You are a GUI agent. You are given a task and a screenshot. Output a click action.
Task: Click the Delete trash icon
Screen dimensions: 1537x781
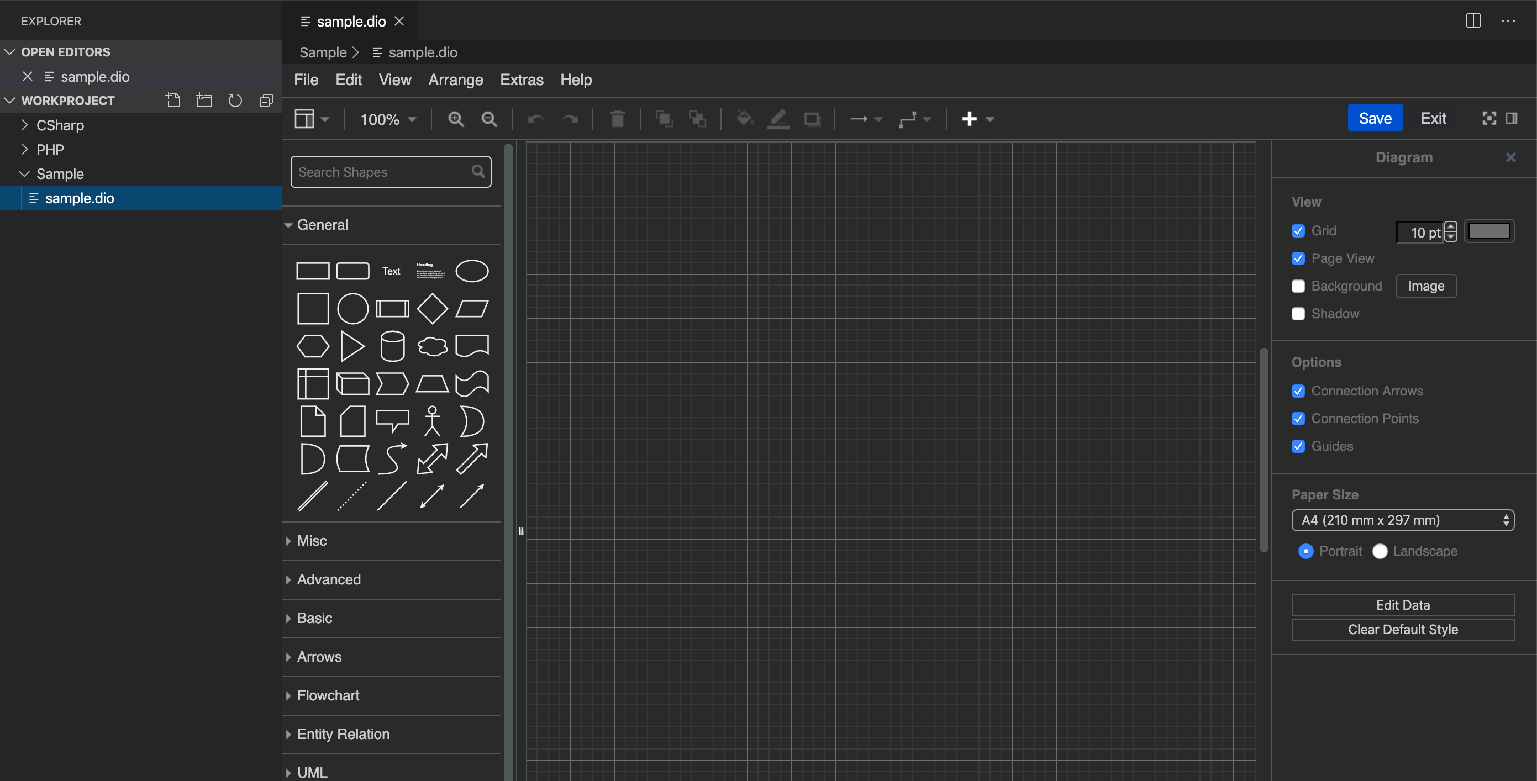click(618, 119)
